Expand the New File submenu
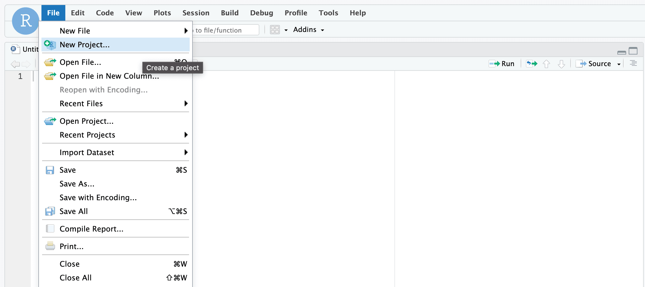Screen dimensions: 645x287 (186, 31)
